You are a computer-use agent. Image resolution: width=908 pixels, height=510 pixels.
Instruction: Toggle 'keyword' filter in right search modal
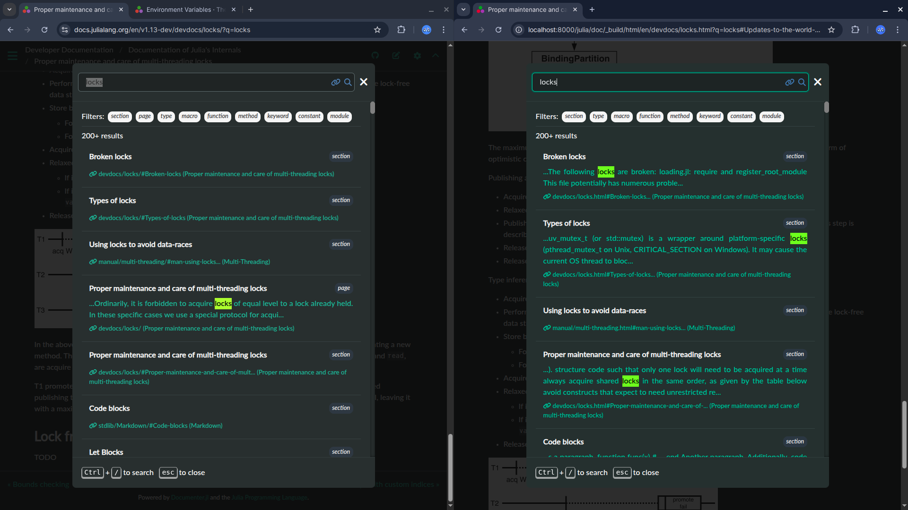pyautogui.click(x=710, y=116)
